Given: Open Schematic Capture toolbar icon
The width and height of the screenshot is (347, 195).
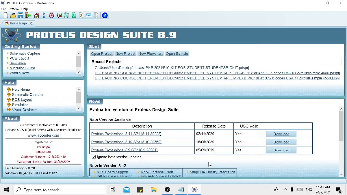Looking at the screenshot, I should (44, 15).
